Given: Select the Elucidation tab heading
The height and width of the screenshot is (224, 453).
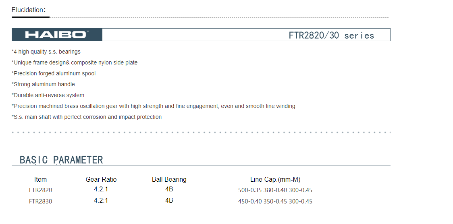Looking at the screenshot, I should (x=29, y=10).
